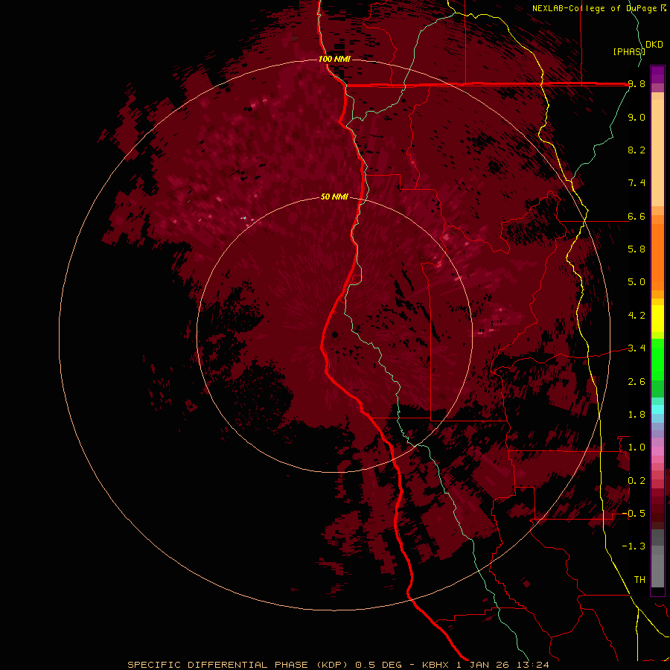The width and height of the screenshot is (670, 670).
Task: Click the 3.4 value on color scale
Action: (636, 348)
